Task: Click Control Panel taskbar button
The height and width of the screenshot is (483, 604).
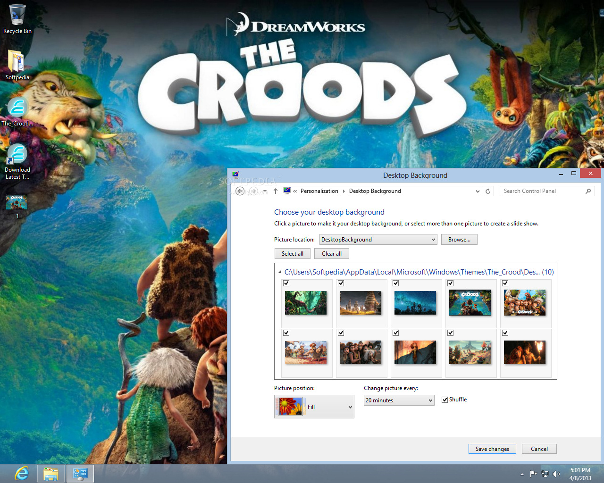Action: tap(80, 474)
